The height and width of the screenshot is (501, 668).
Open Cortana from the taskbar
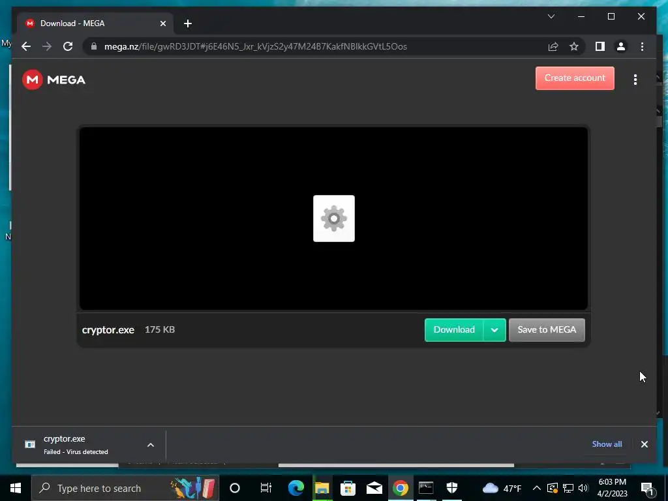tap(235, 488)
